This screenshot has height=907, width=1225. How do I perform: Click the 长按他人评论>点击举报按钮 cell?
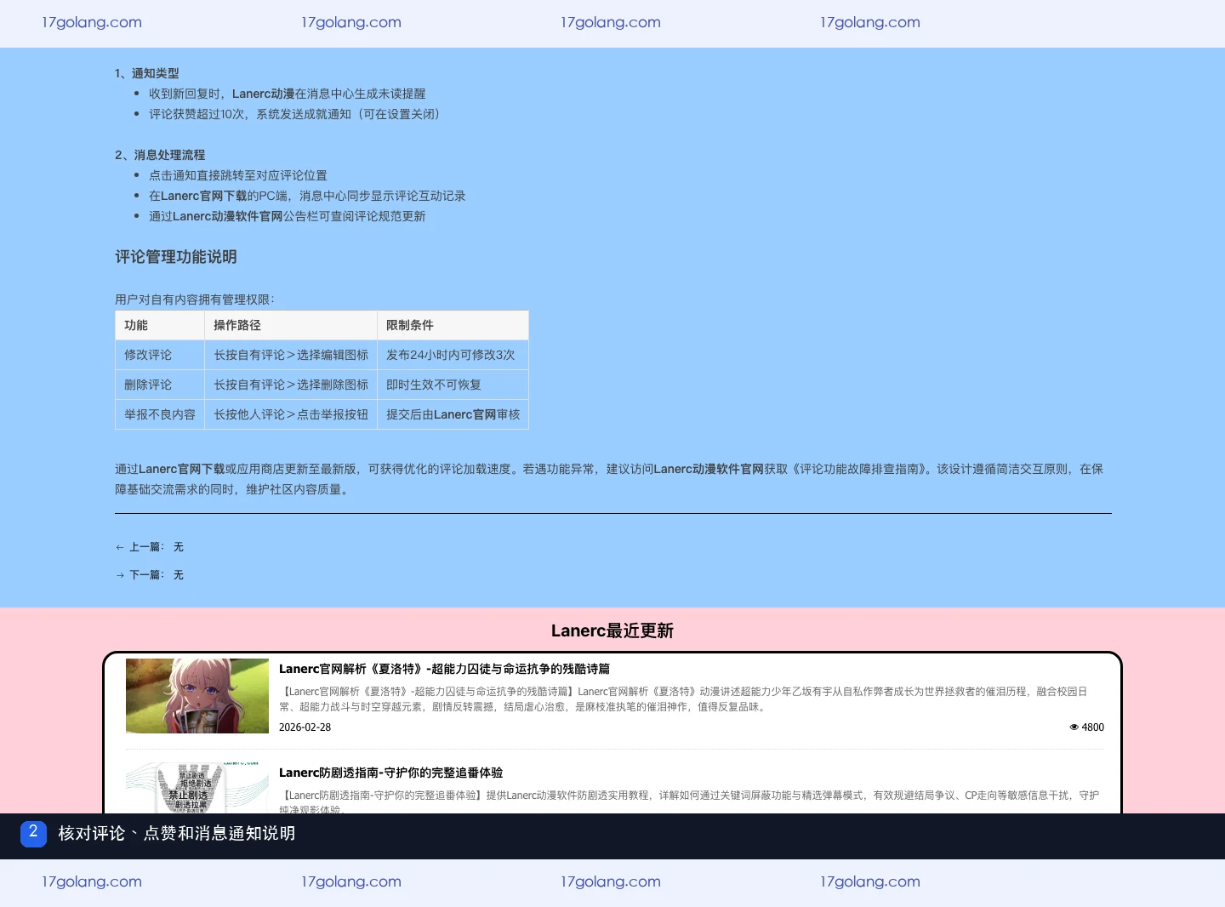[291, 414]
